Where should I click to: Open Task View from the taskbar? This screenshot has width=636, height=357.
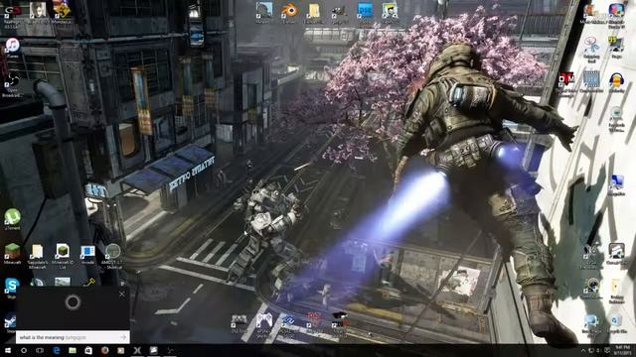pos(40,350)
